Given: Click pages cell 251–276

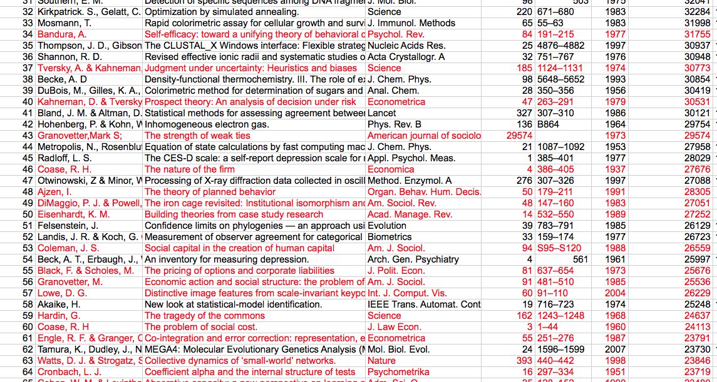Looking at the screenshot, I should click(563, 338).
